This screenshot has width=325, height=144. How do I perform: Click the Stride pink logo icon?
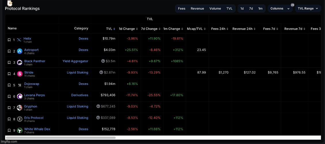20,74
